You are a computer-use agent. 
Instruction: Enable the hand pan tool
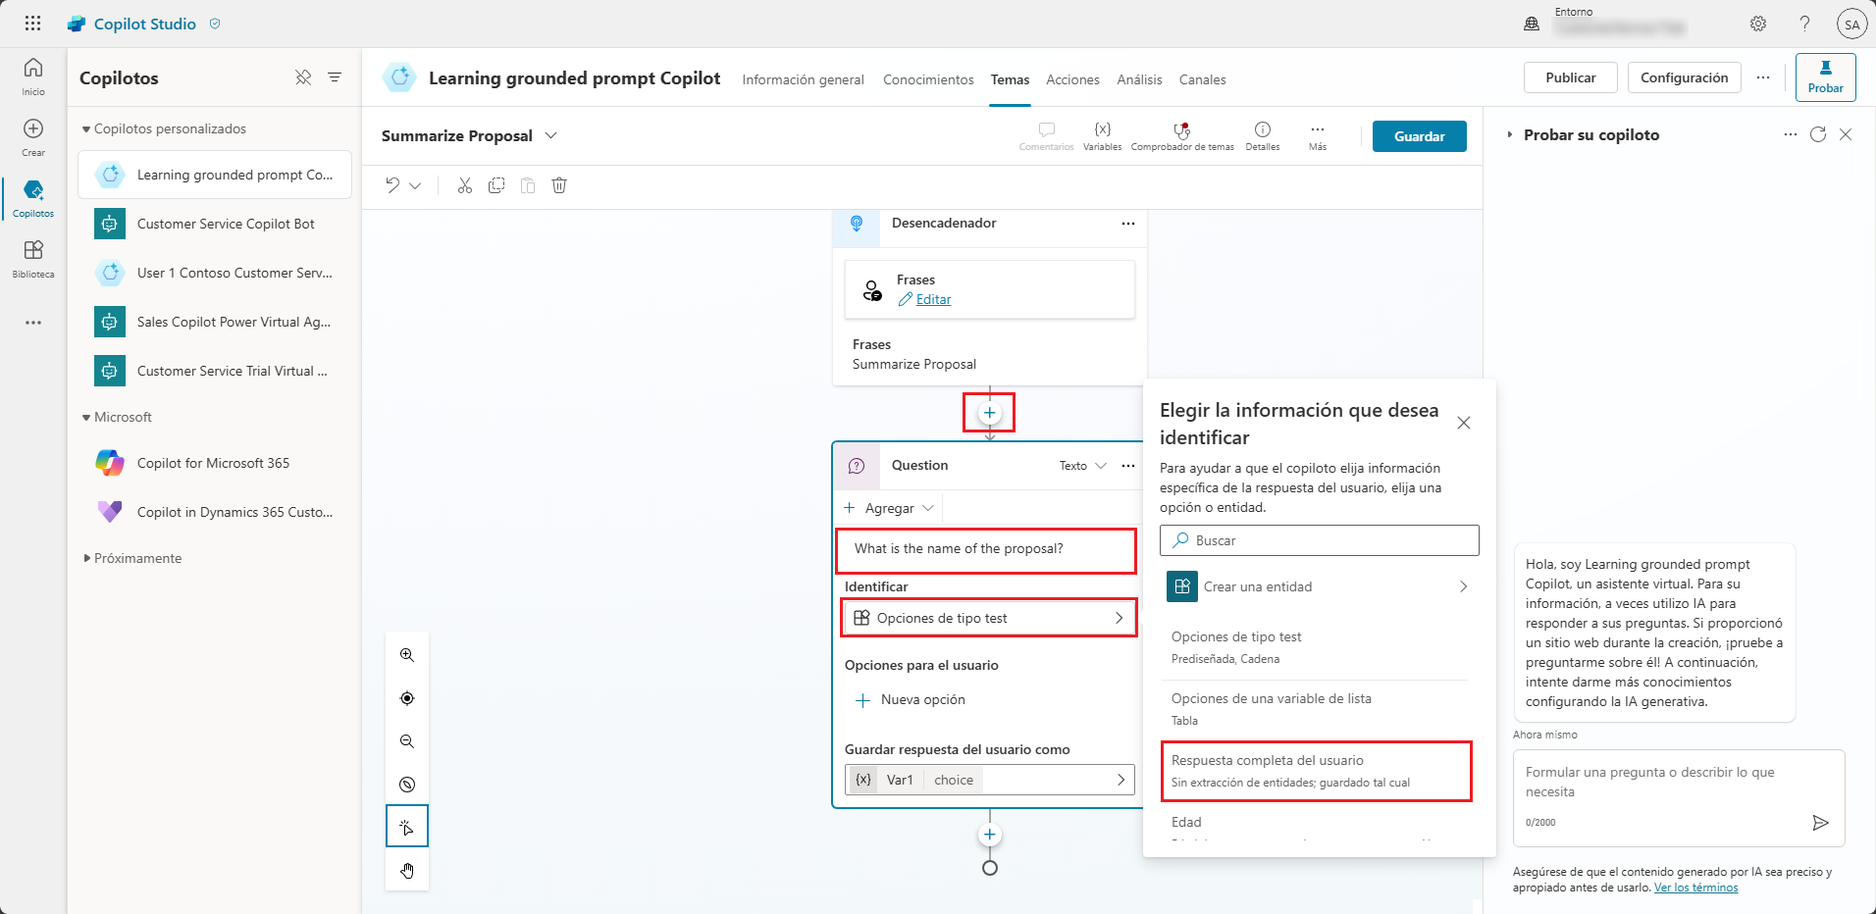pos(407,871)
